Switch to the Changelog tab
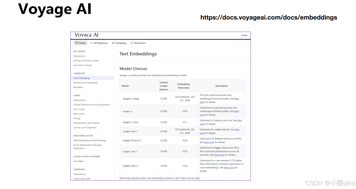The image size is (356, 189). [x=119, y=43]
